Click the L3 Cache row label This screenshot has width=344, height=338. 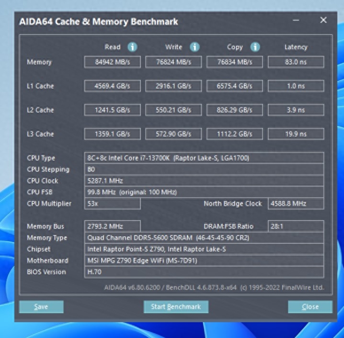40,134
